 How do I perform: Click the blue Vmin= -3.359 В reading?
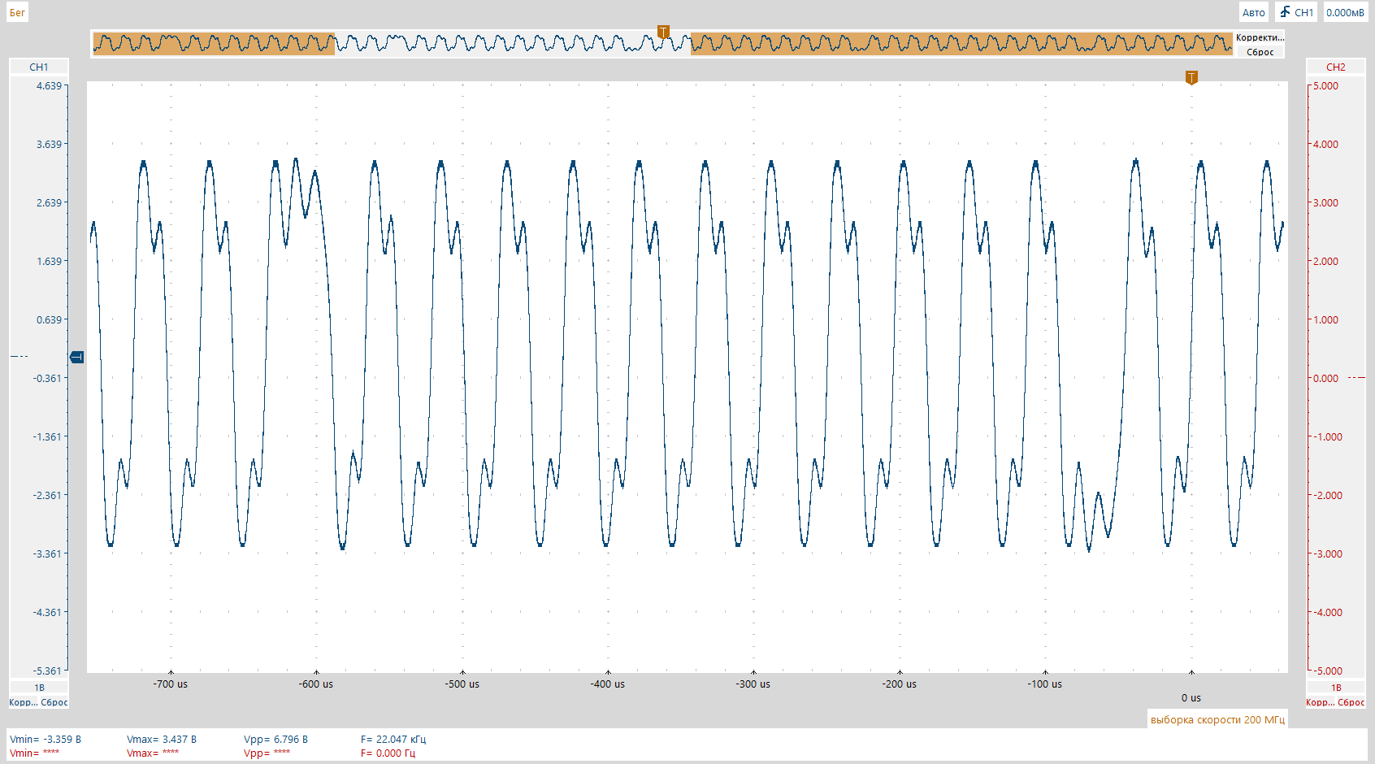click(46, 740)
